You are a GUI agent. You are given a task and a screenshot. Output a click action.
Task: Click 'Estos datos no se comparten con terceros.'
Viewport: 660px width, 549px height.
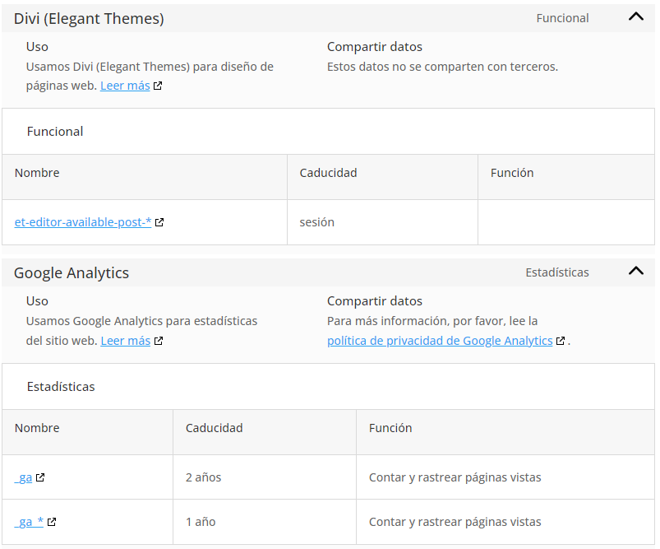442,67
